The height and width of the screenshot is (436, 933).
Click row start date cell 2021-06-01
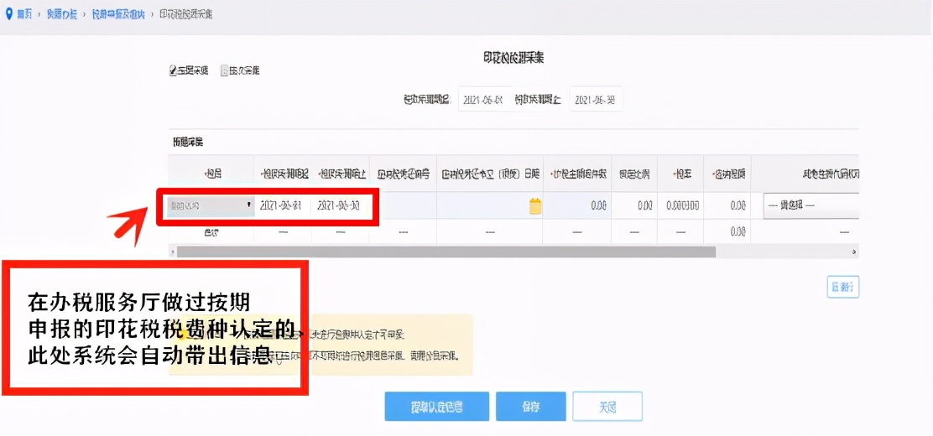coord(284,205)
